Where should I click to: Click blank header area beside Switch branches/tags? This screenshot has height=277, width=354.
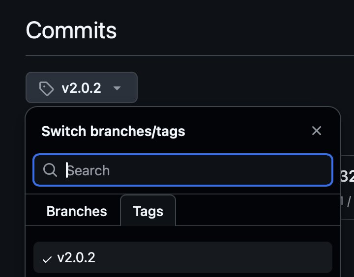coord(246,131)
